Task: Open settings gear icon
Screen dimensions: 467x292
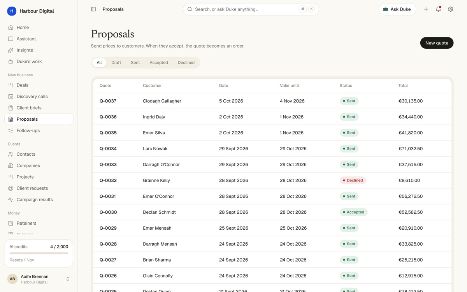Action: coord(451,9)
